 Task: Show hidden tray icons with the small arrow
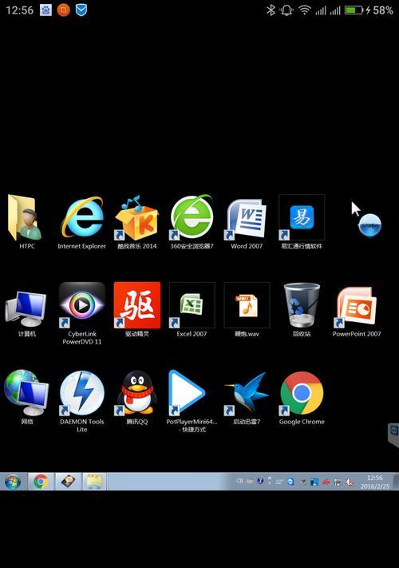(x=270, y=481)
